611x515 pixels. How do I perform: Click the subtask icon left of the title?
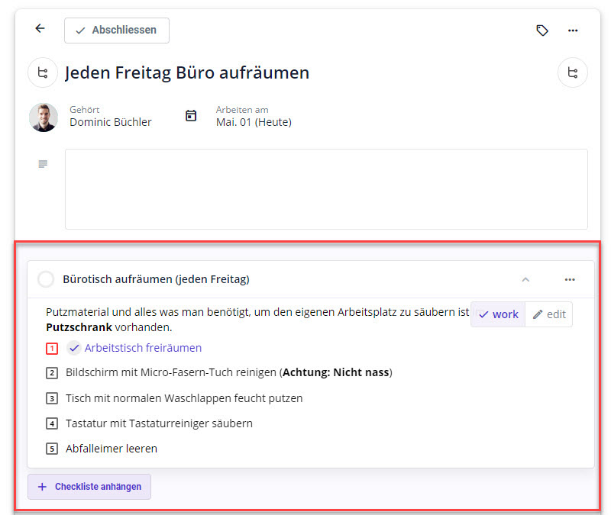tap(43, 72)
